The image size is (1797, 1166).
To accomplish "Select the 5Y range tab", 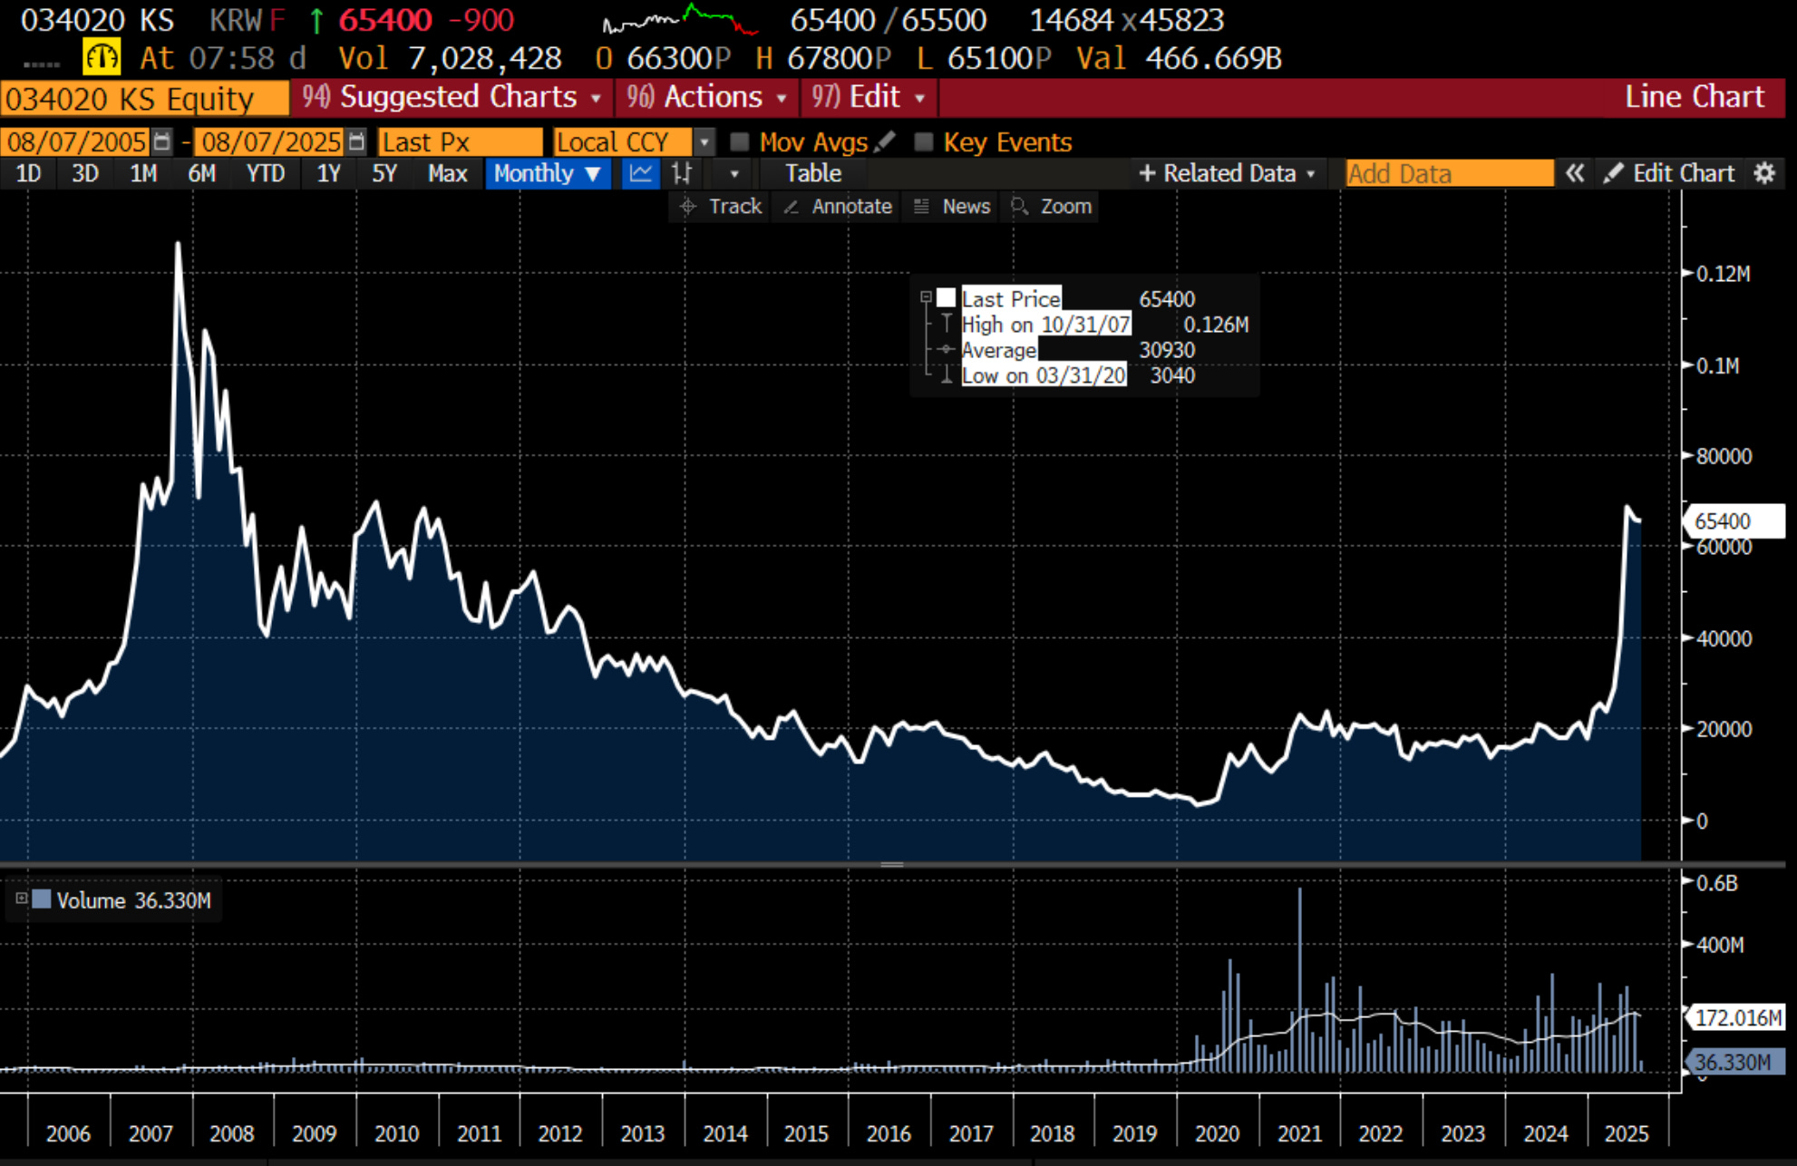I will point(384,173).
